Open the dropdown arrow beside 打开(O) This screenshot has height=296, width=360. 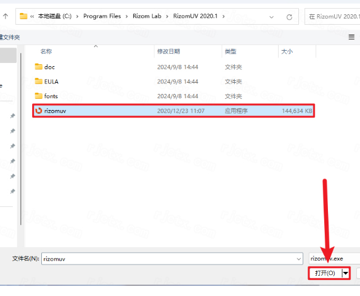pos(346,273)
